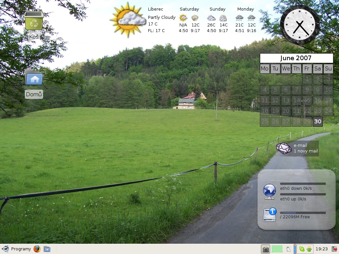Image resolution: width=339 pixels, height=254 pixels.
Task: Click the green user status tray icon
Action: point(309,249)
